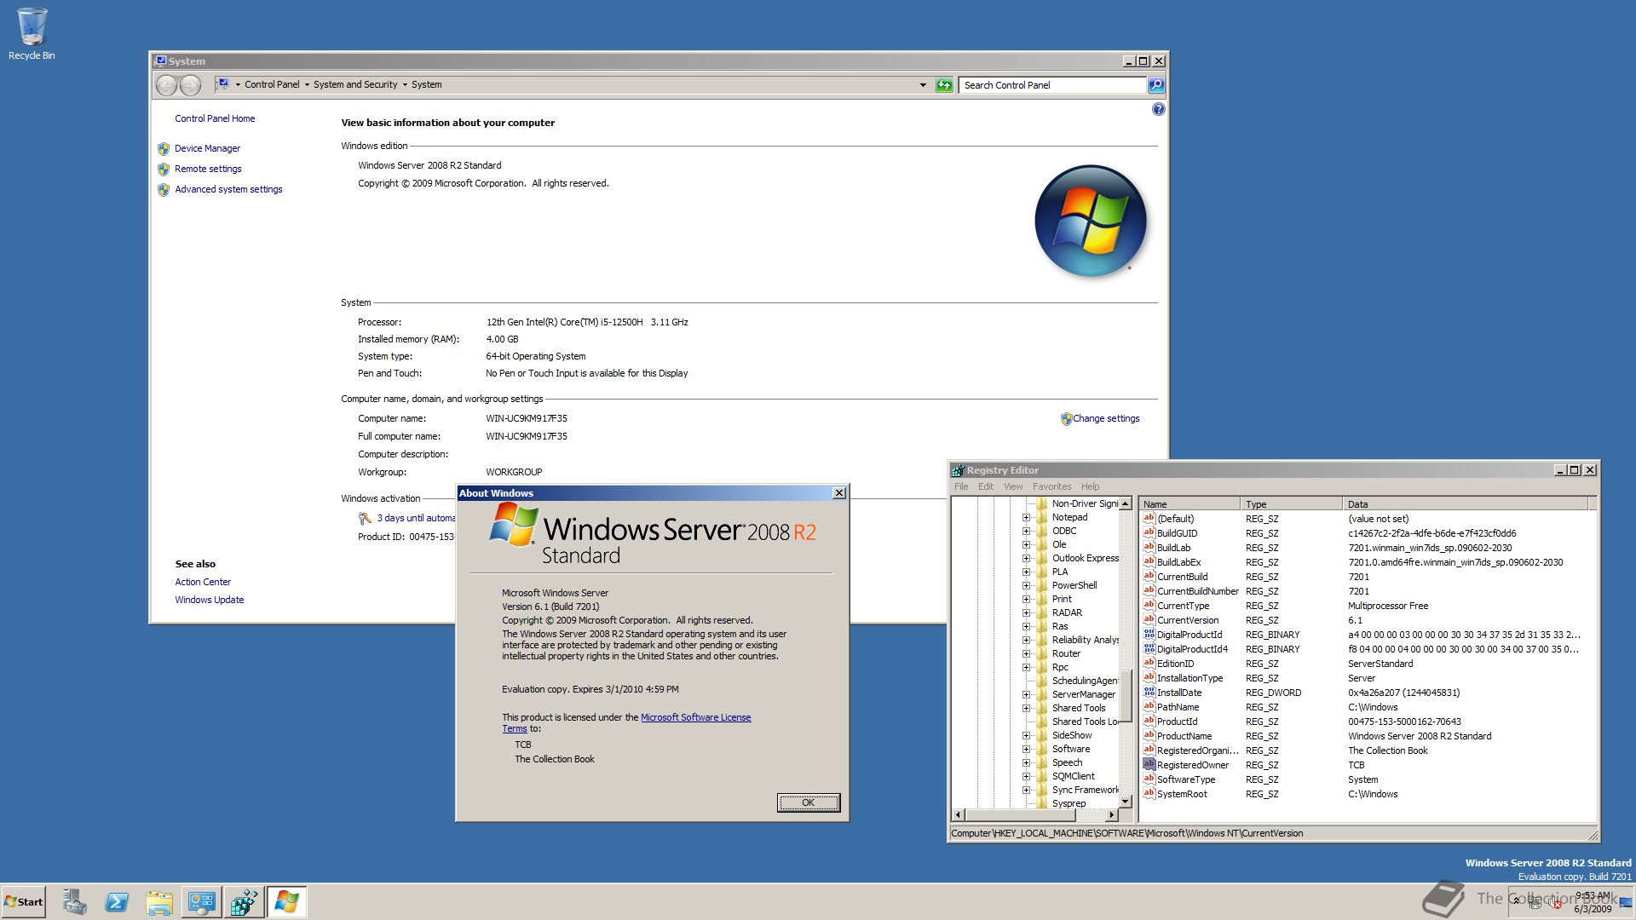
Task: Click the Data column header
Action: [x=1466, y=504]
